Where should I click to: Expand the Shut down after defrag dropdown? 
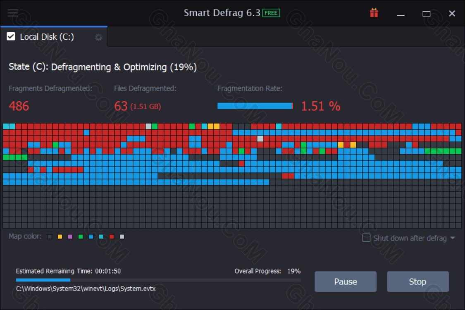(x=453, y=238)
